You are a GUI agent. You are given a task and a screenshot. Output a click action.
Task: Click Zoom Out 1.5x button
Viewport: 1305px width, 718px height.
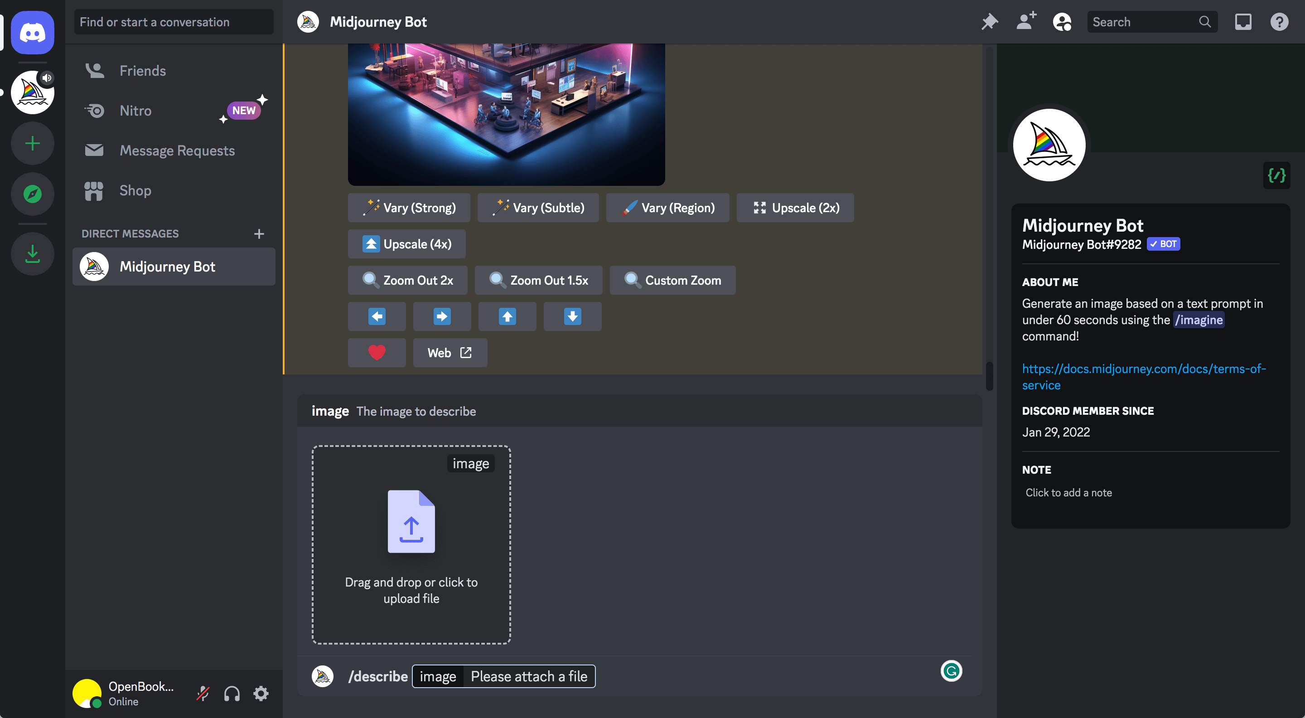tap(538, 280)
